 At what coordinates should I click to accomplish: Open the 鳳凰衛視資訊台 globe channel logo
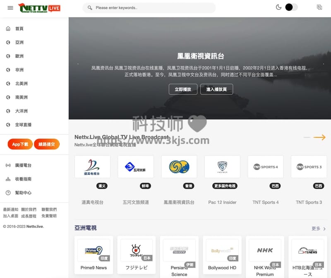click(x=179, y=167)
